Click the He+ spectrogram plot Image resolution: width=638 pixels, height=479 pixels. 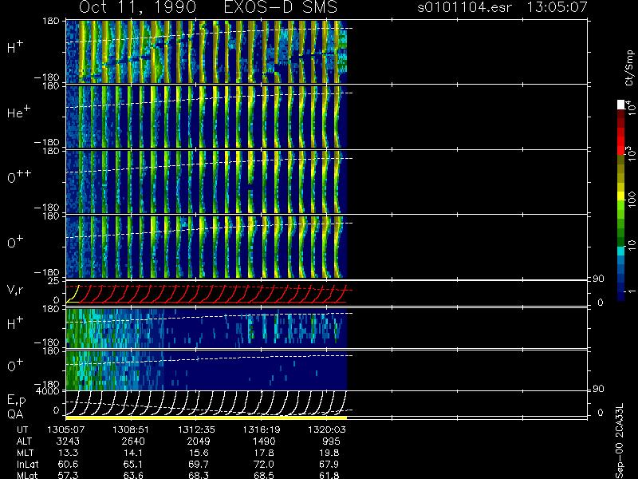click(207, 117)
